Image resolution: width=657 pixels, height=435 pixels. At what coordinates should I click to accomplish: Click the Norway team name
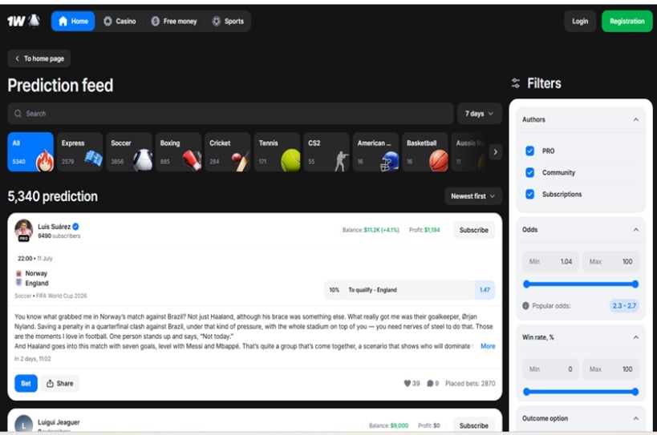[36, 273]
